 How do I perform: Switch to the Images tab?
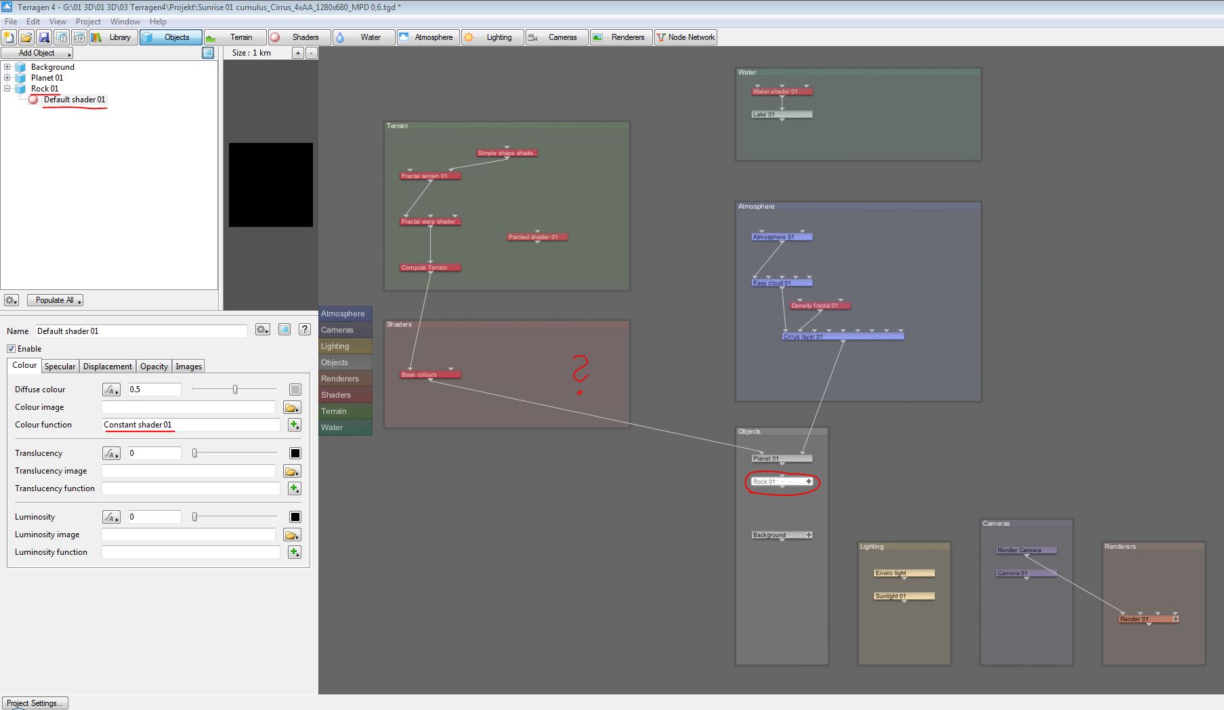tap(188, 367)
